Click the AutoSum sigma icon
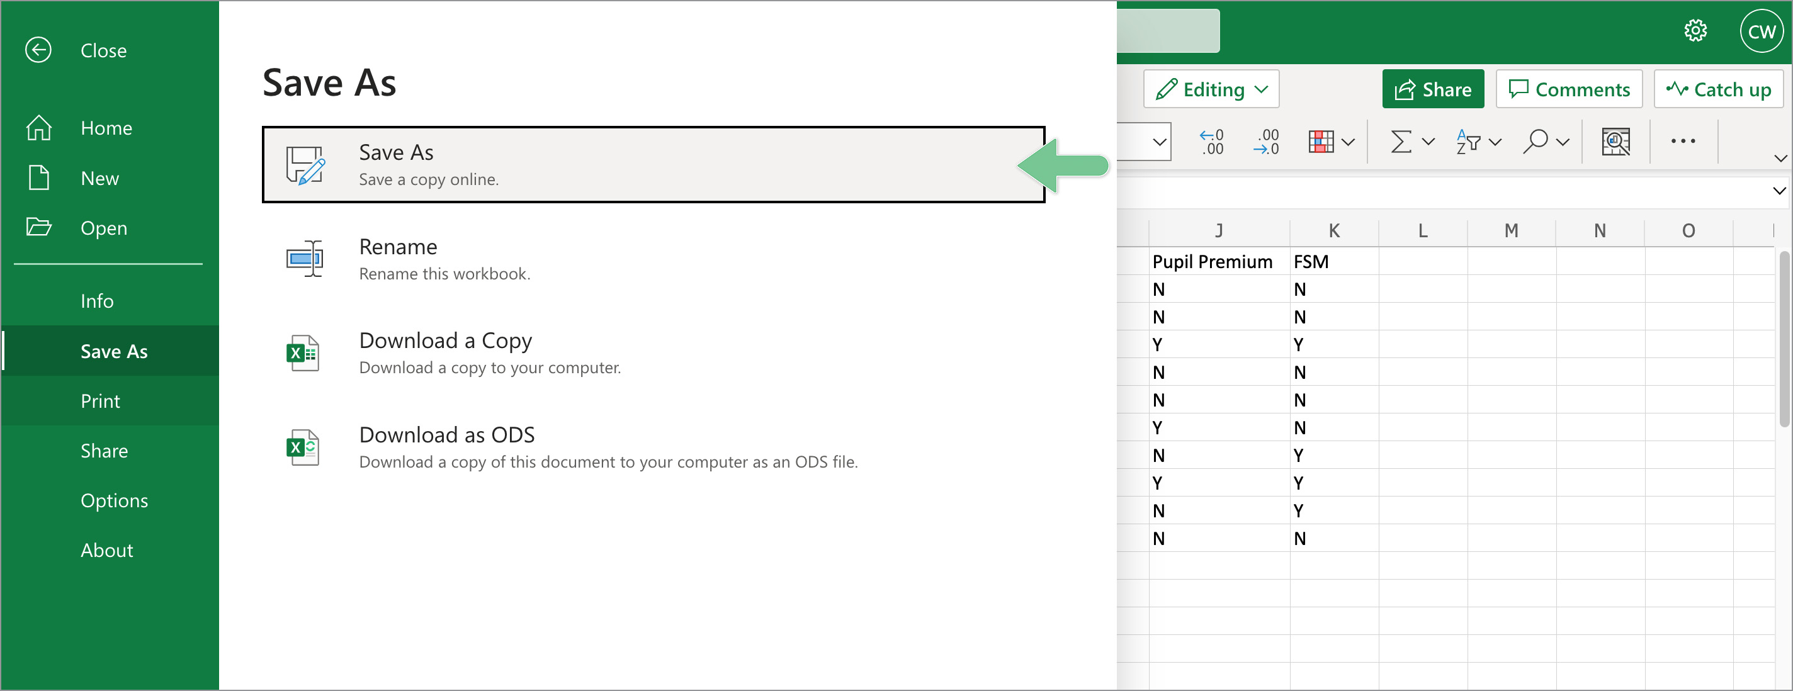 1400,142
